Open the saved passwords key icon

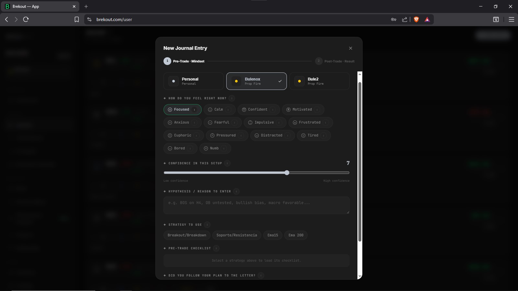394,19
